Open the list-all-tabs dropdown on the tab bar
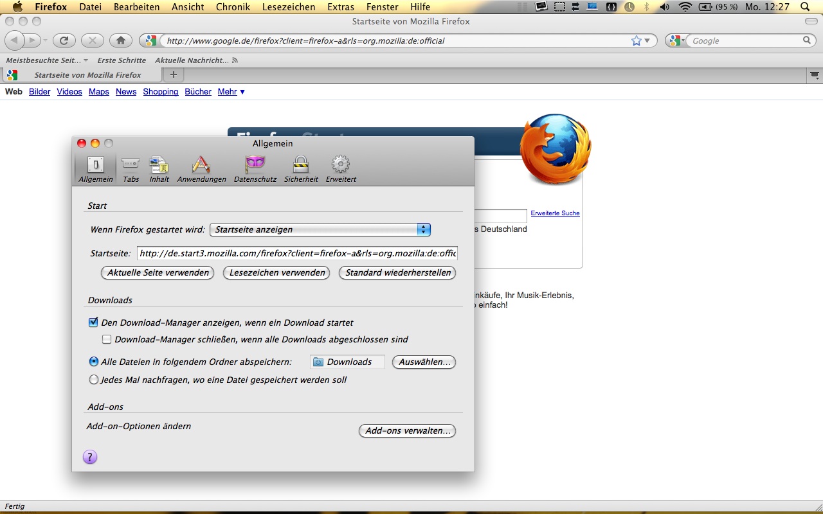The height and width of the screenshot is (514, 823). pos(815,75)
